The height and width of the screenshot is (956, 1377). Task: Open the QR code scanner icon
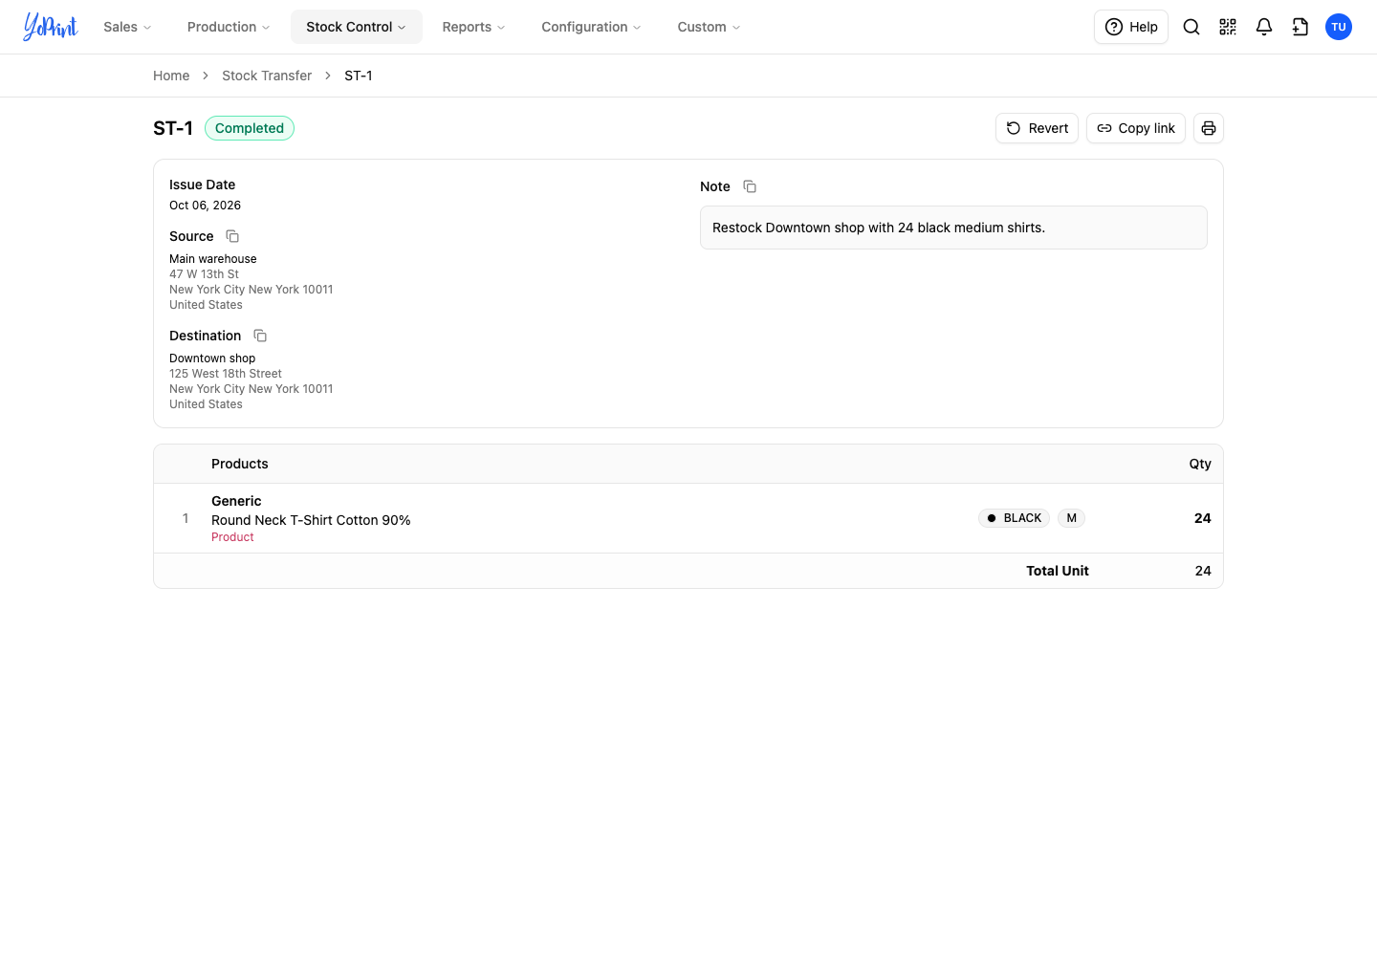(1228, 27)
